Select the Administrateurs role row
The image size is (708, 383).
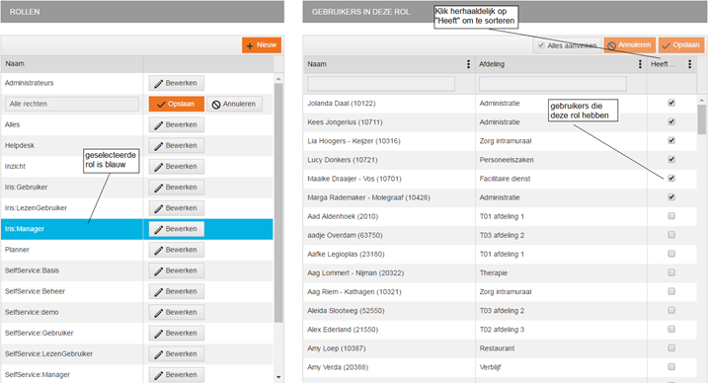[137, 83]
